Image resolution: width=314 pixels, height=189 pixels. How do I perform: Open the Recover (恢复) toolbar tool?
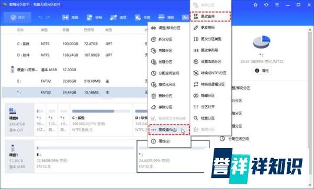[x=142, y=18]
